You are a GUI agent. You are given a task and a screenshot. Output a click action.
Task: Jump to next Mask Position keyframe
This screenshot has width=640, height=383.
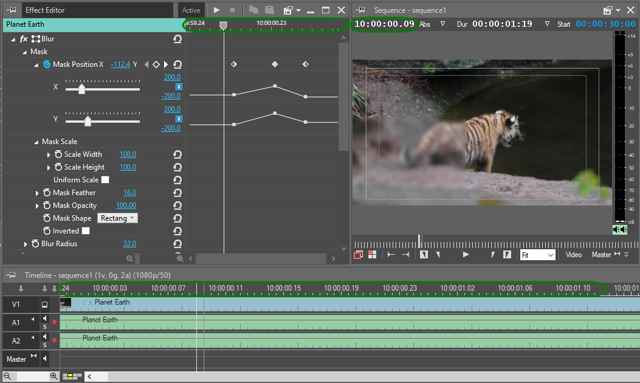click(x=166, y=64)
